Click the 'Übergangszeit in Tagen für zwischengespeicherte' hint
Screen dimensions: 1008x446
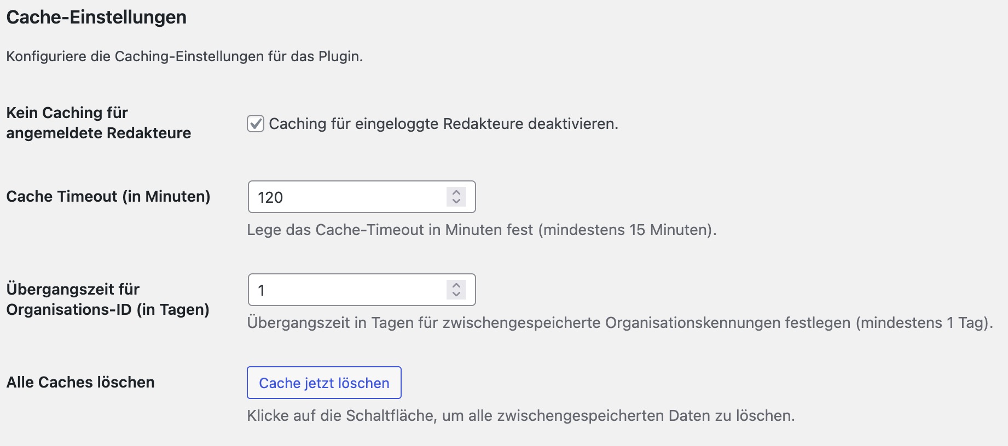point(547,323)
